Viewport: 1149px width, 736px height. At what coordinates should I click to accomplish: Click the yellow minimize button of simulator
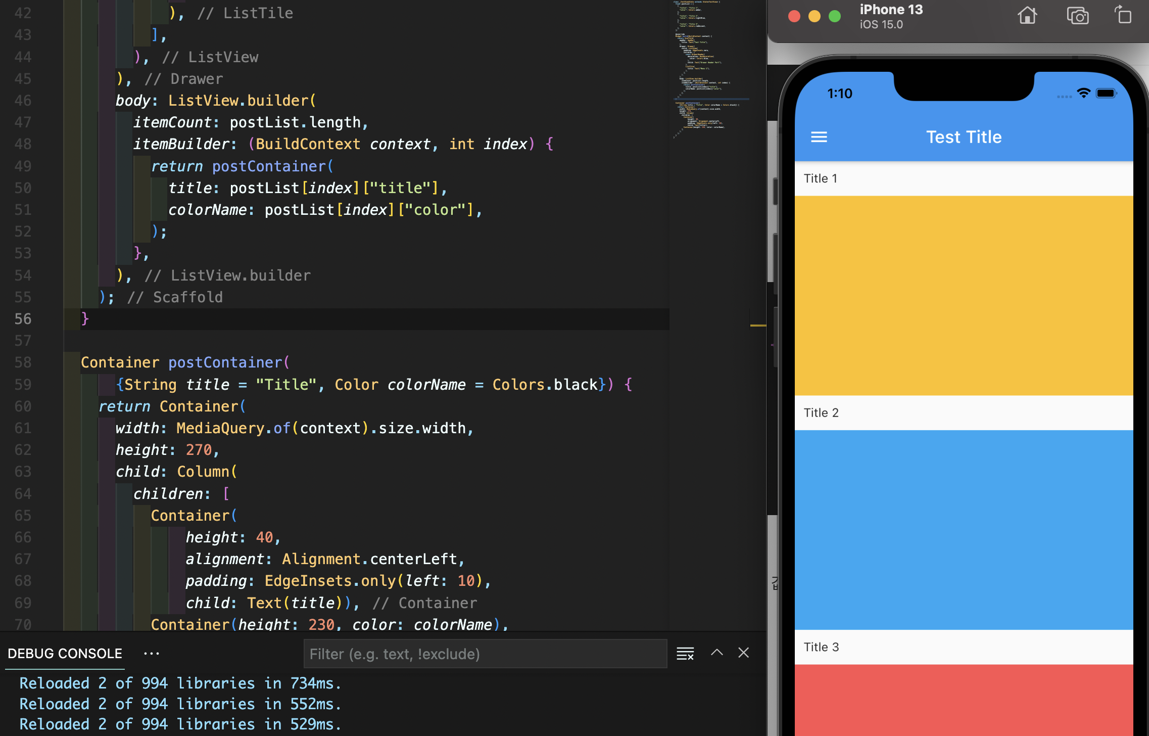(x=815, y=16)
